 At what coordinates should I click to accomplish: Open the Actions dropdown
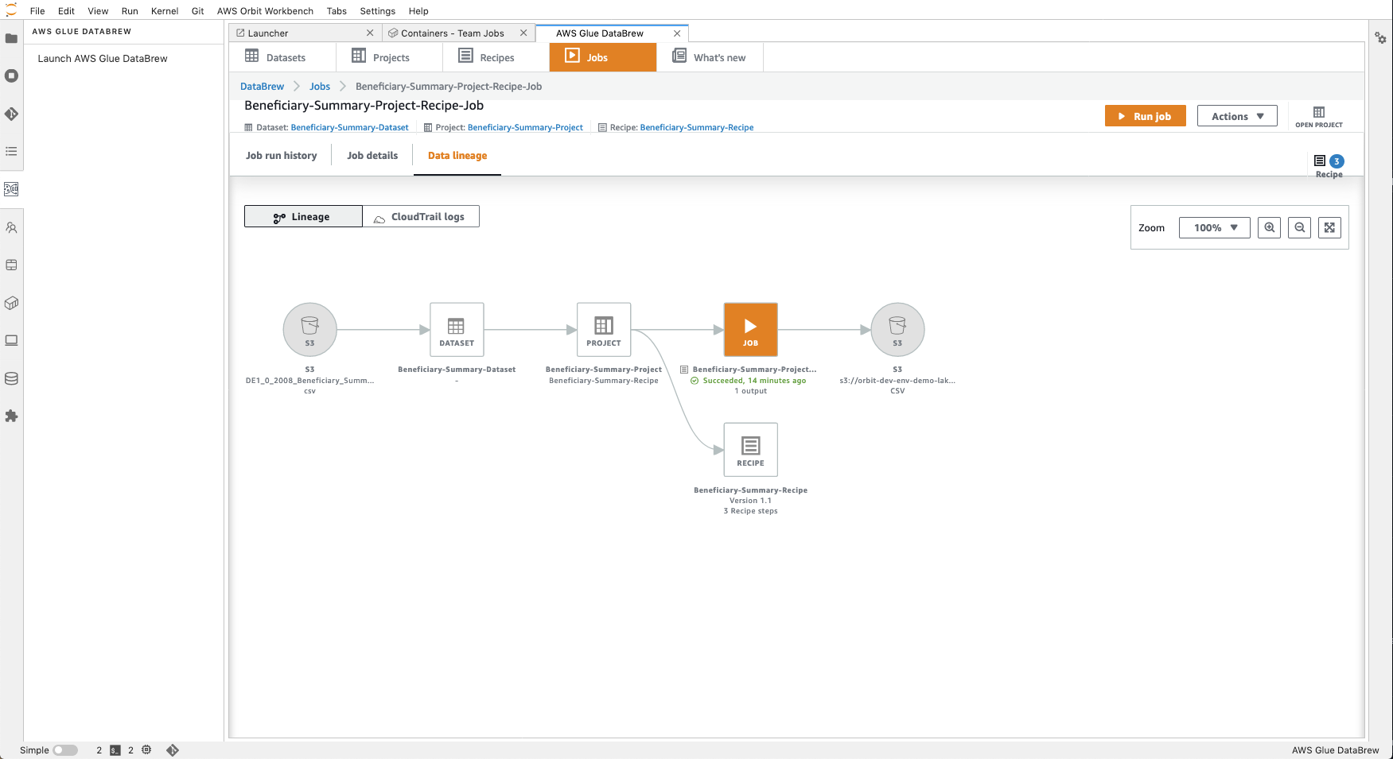1237,116
